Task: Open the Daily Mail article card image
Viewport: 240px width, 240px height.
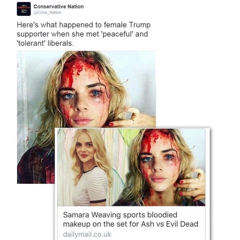Action: point(131,167)
